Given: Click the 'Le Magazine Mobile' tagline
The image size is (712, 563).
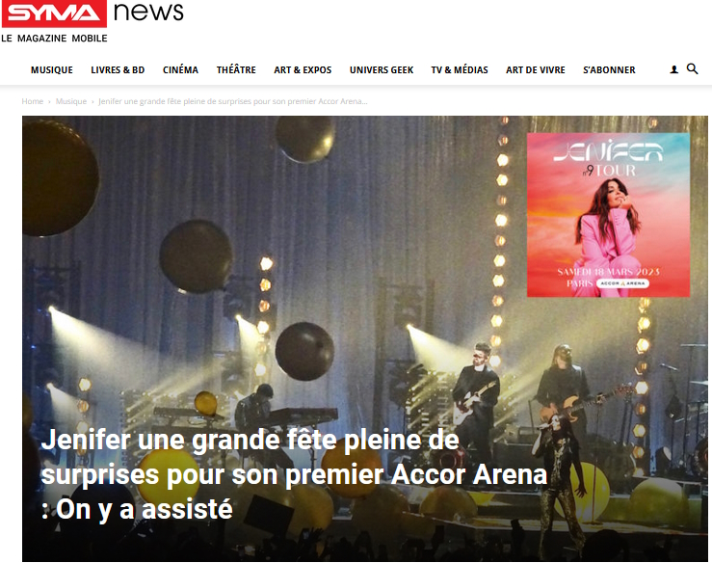Looking at the screenshot, I should click(x=55, y=39).
